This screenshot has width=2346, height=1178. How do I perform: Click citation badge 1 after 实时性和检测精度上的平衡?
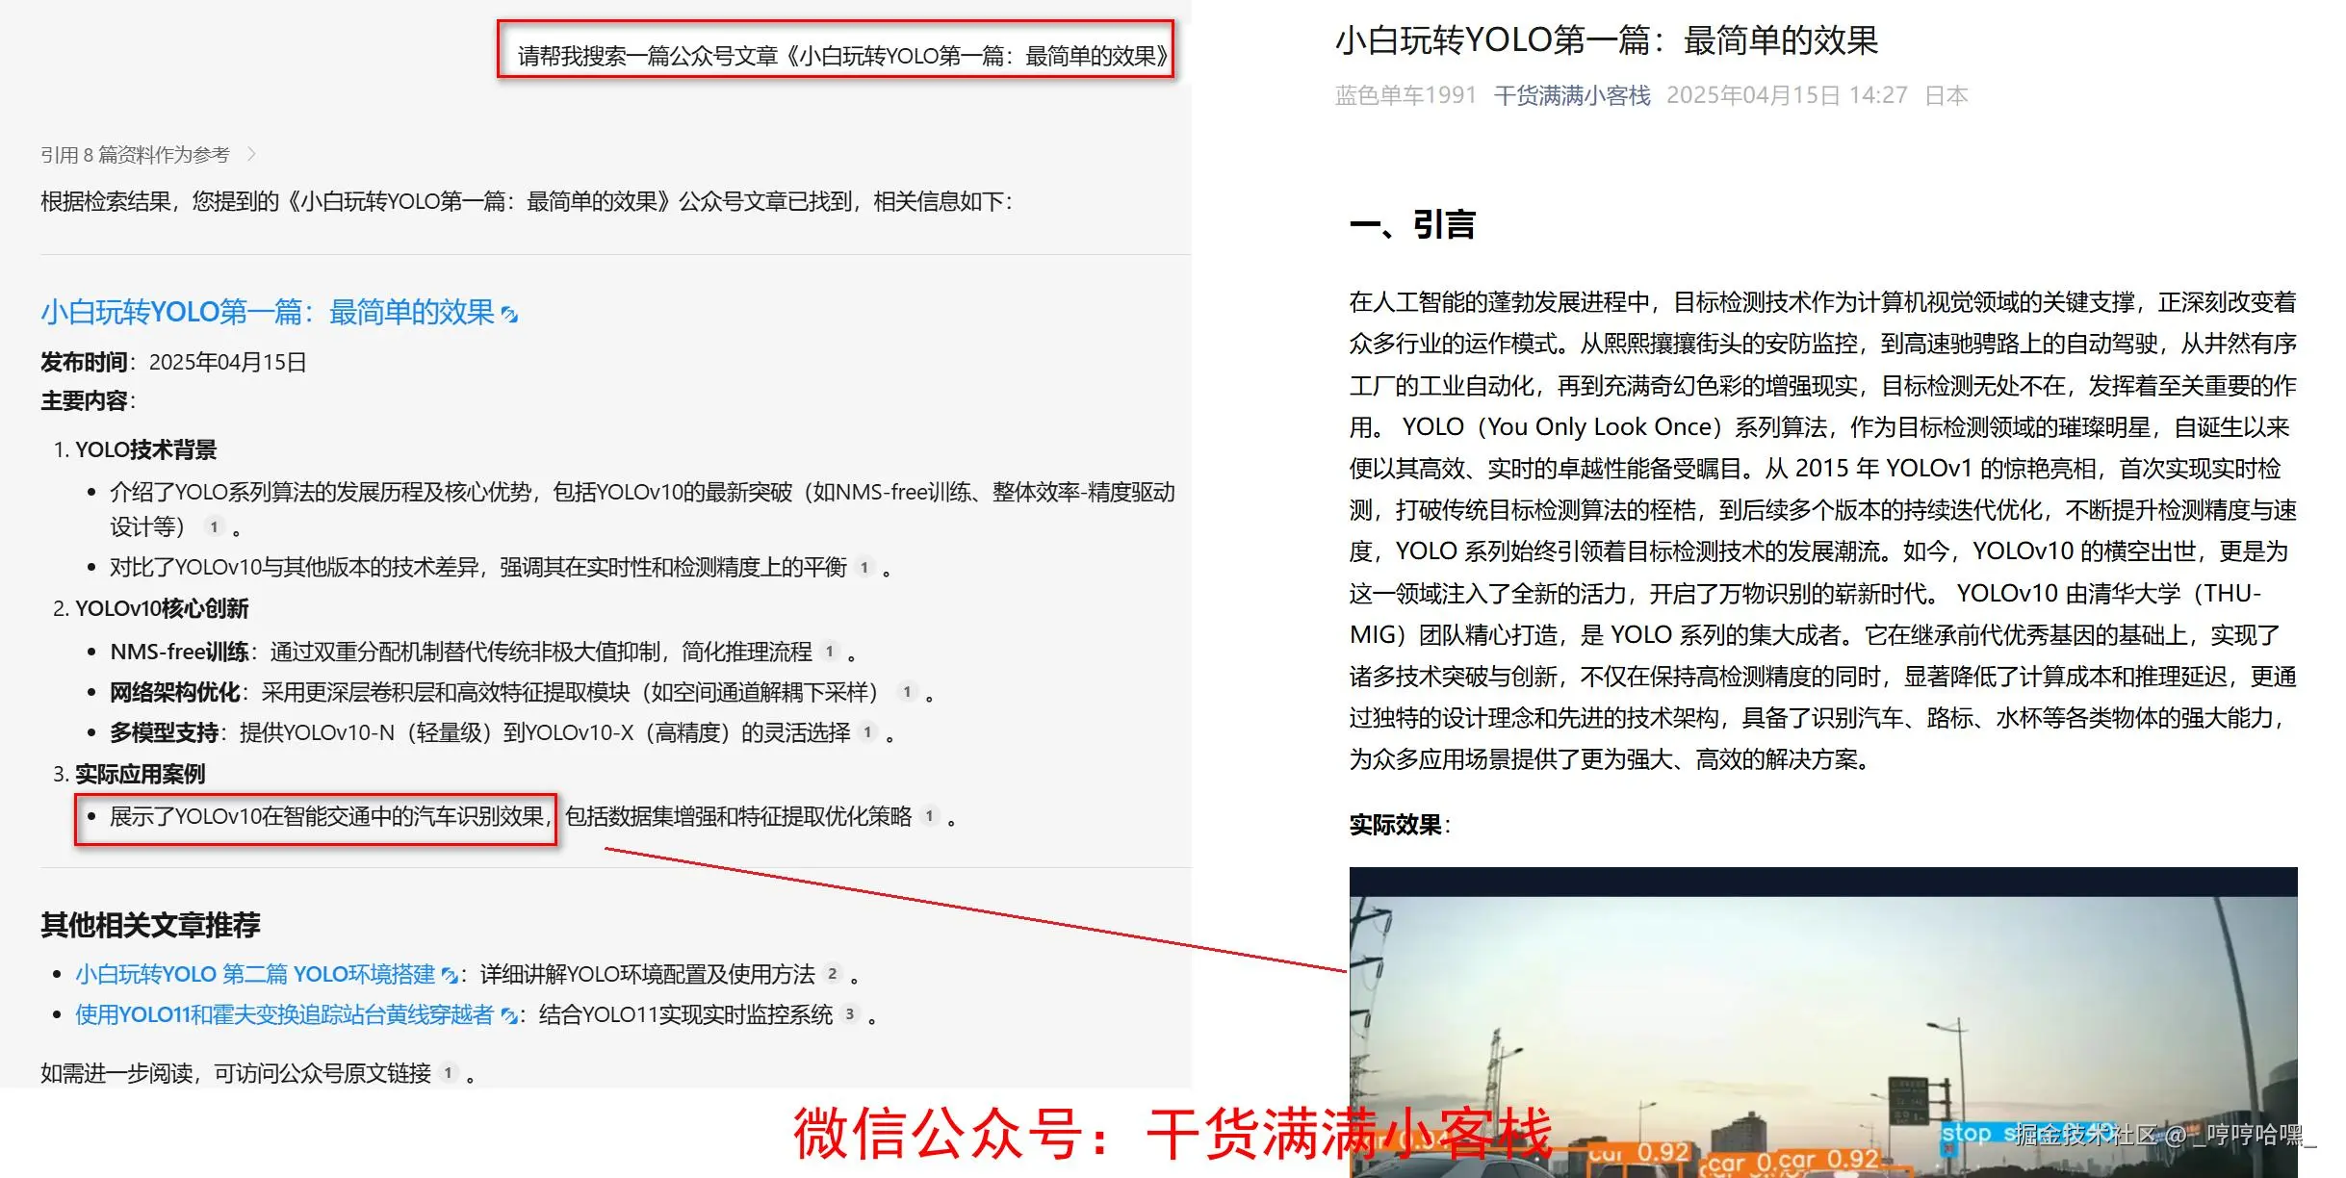point(867,567)
